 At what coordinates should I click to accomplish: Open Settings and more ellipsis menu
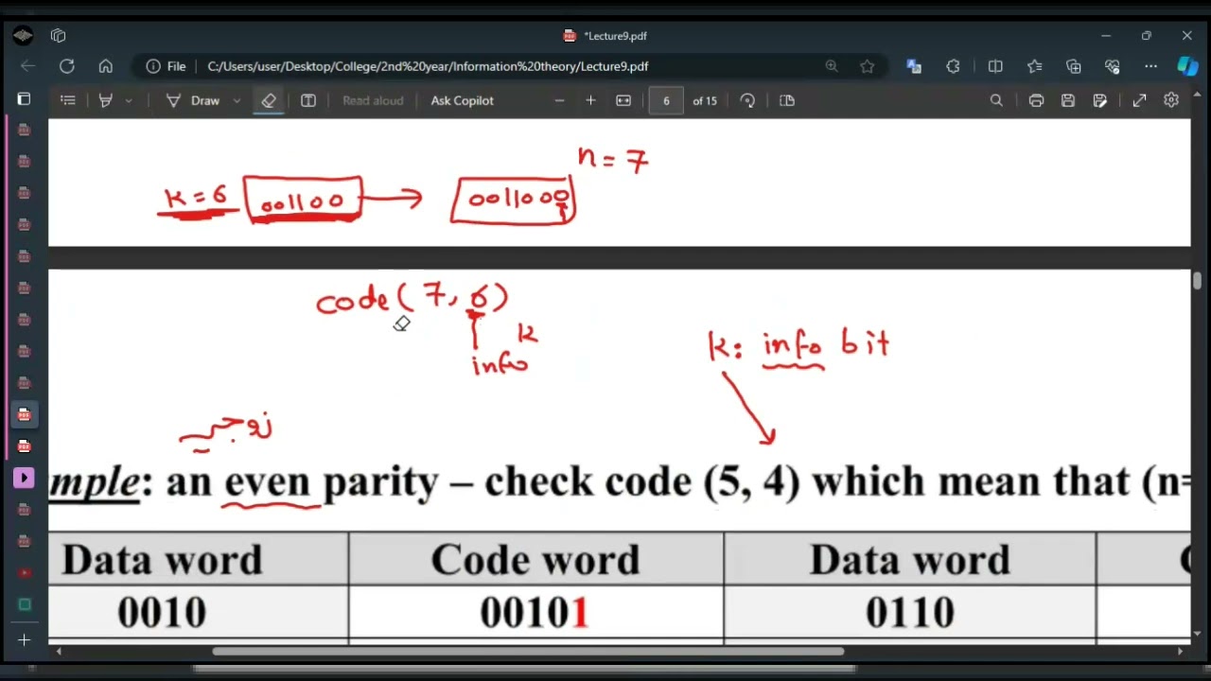pos(1150,66)
